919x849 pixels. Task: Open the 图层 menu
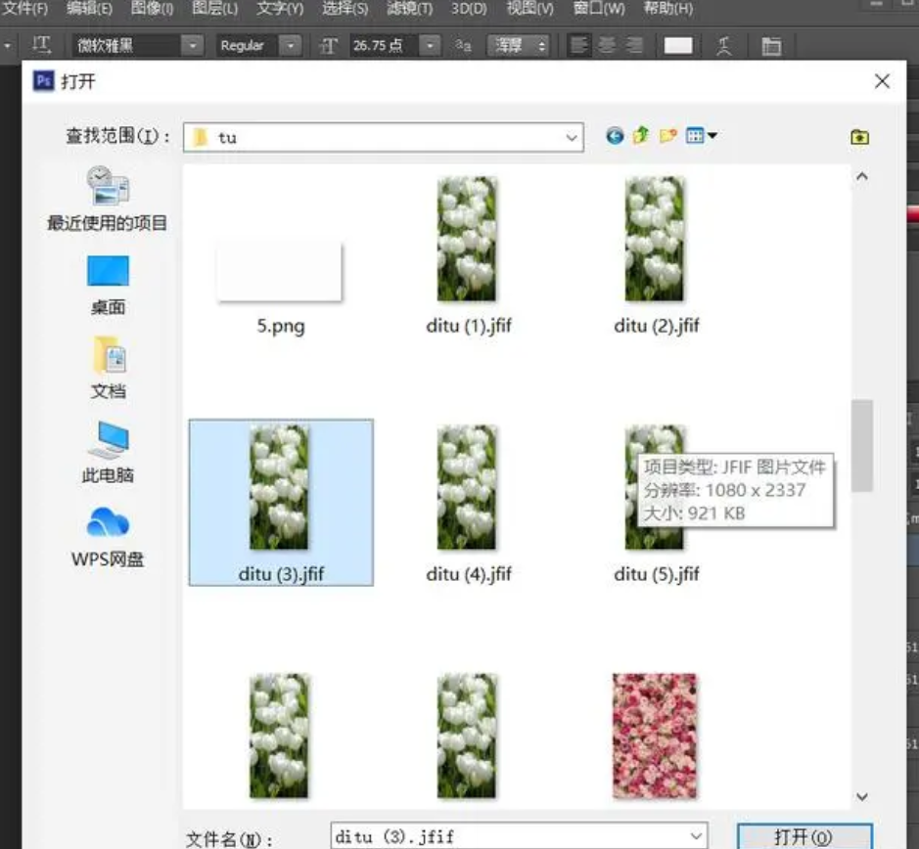tap(209, 9)
